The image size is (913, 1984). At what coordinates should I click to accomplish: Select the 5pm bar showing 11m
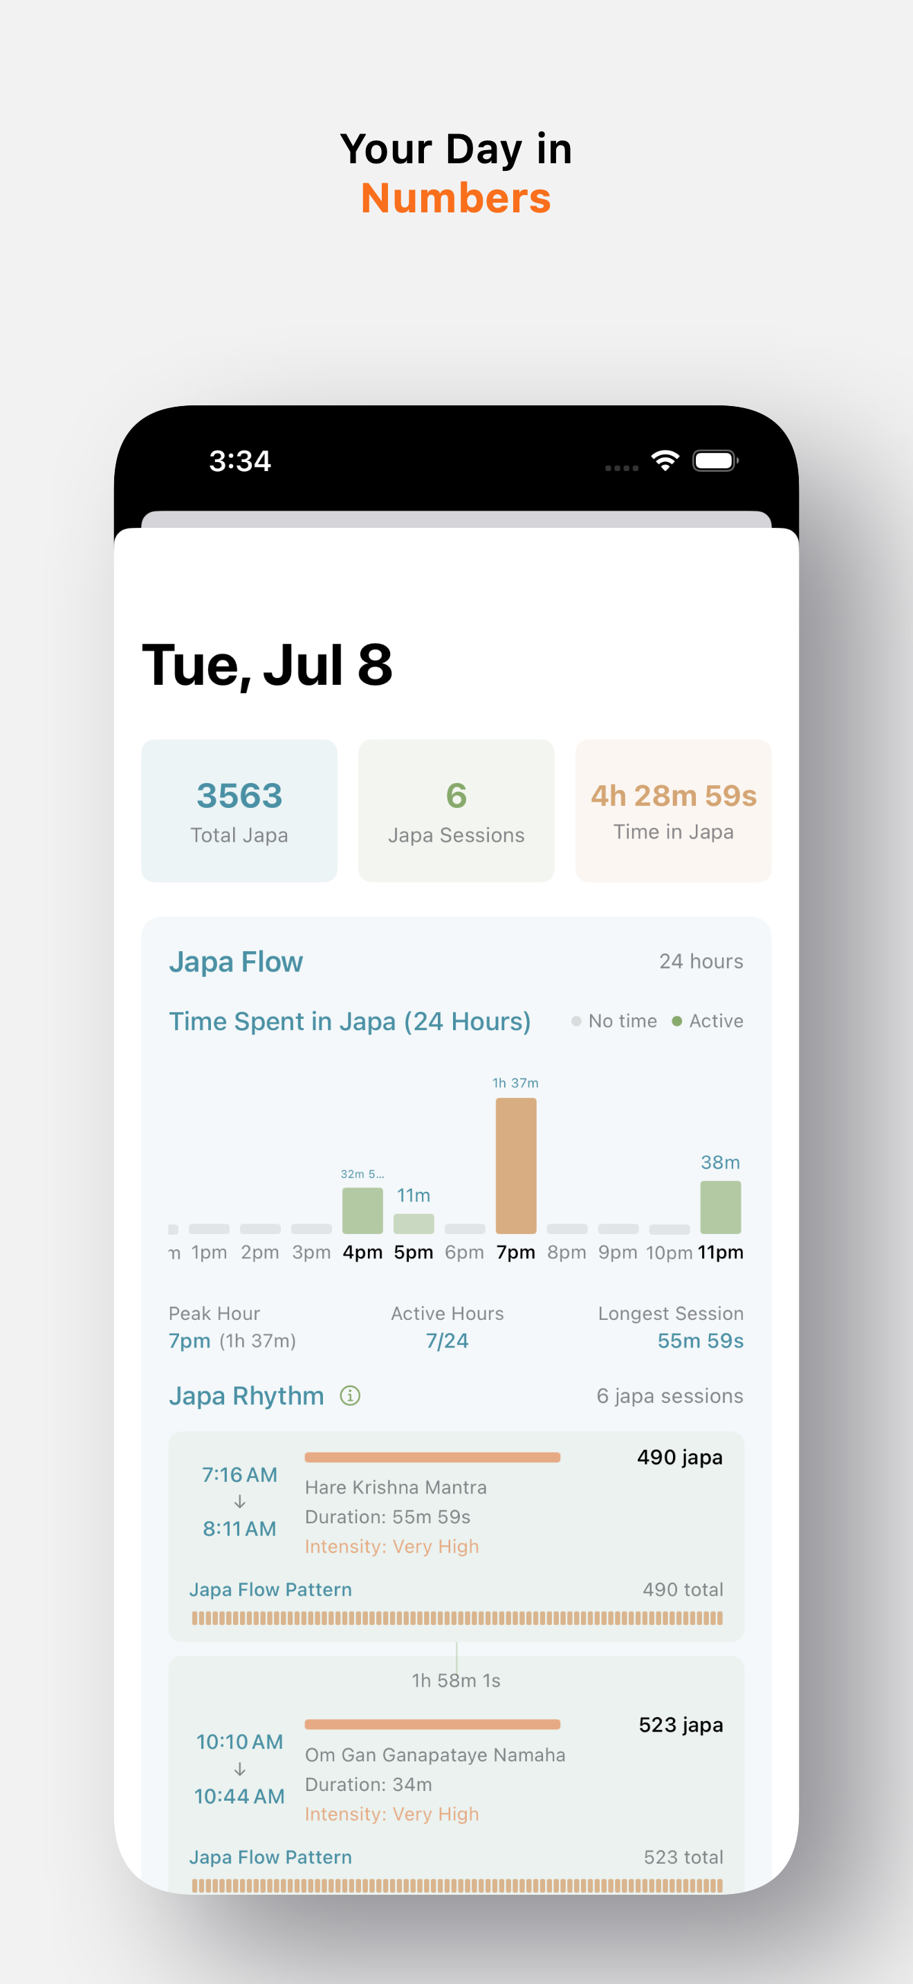pos(414,1224)
